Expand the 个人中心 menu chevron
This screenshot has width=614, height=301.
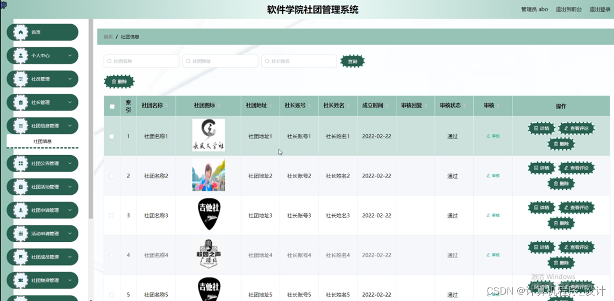pyautogui.click(x=70, y=55)
